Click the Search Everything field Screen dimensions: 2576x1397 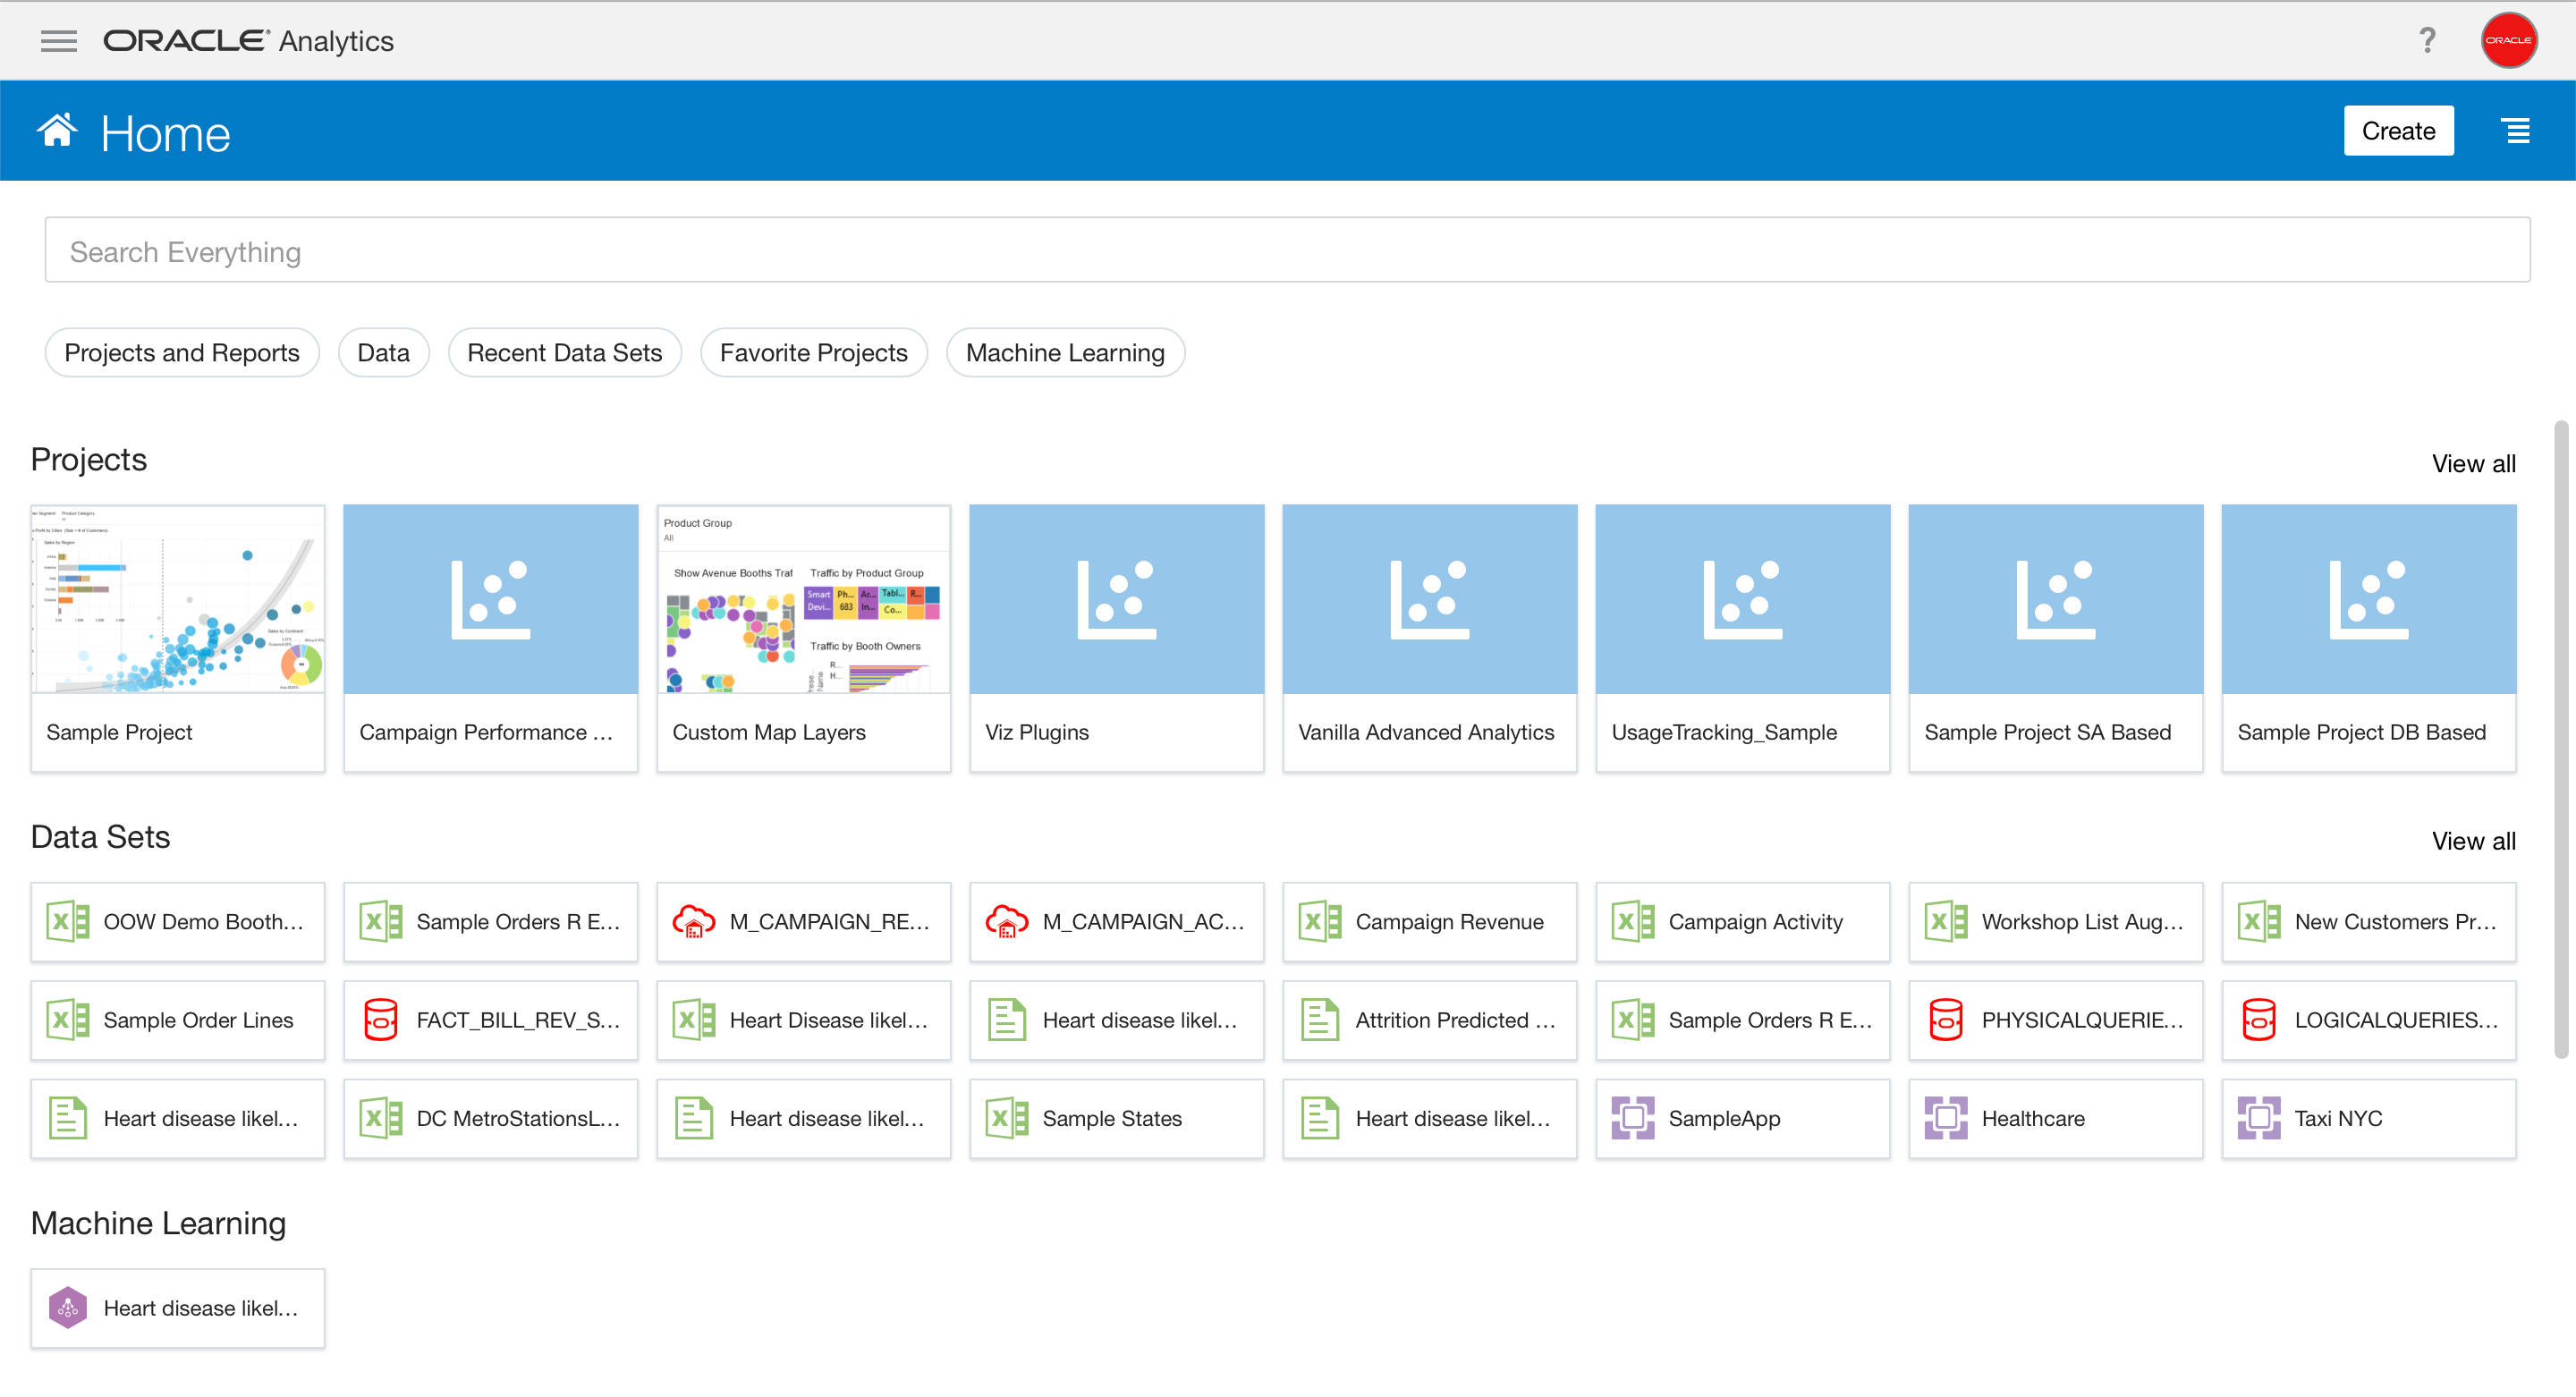[1287, 250]
